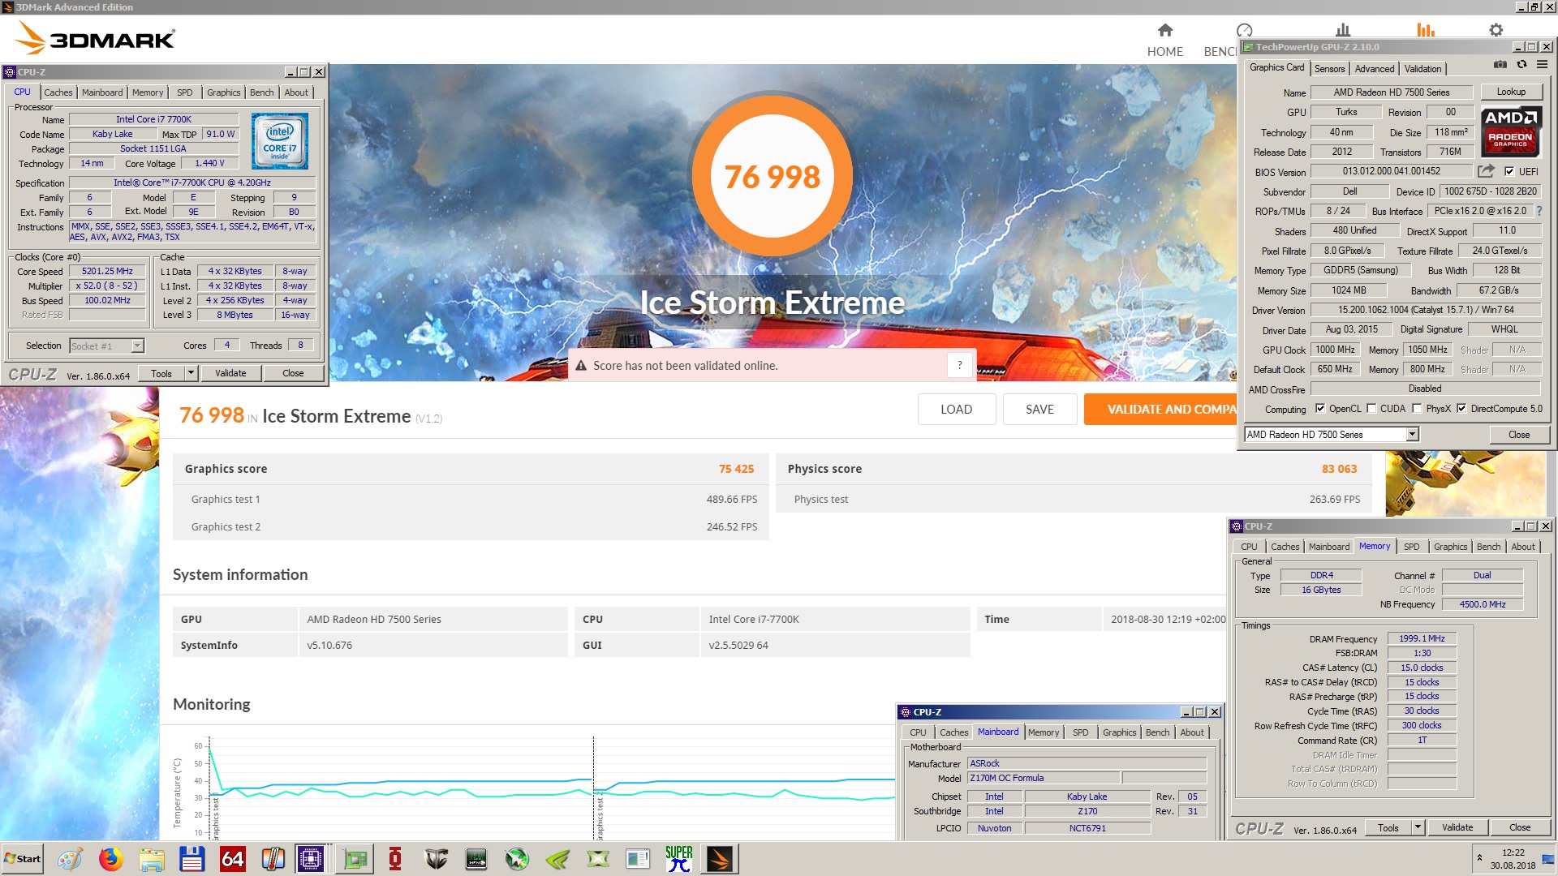Image resolution: width=1558 pixels, height=876 pixels.
Task: Click the red Phi-shaped taskbar icon
Action: pyautogui.click(x=395, y=859)
